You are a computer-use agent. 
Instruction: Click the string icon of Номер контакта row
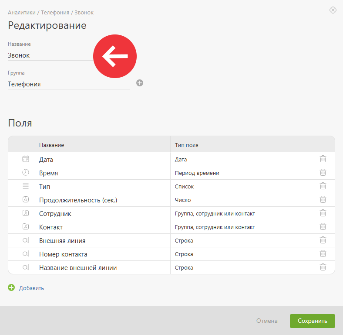coord(26,254)
